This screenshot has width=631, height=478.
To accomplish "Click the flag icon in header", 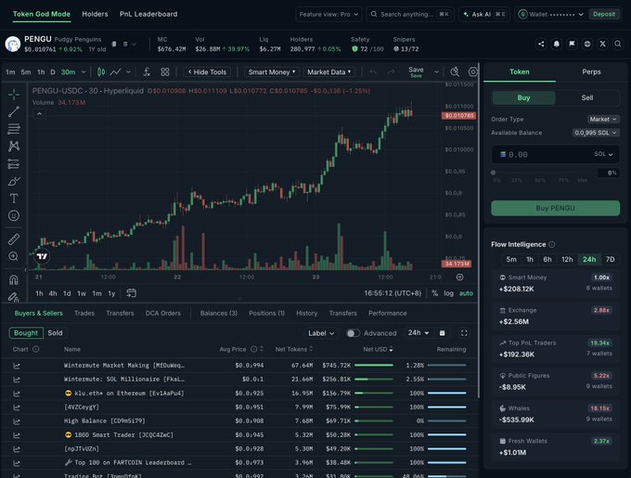I will tap(572, 44).
